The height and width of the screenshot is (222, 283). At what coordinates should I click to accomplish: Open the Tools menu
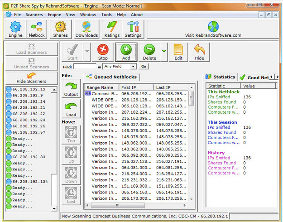(x=106, y=14)
